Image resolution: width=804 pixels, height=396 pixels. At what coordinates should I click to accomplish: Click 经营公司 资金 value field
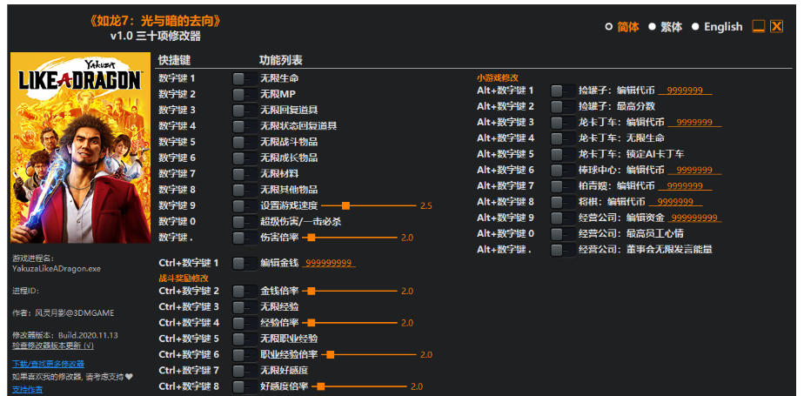point(694,218)
